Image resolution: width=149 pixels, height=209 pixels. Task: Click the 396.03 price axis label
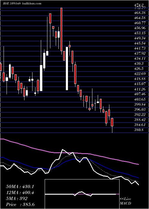140,110
